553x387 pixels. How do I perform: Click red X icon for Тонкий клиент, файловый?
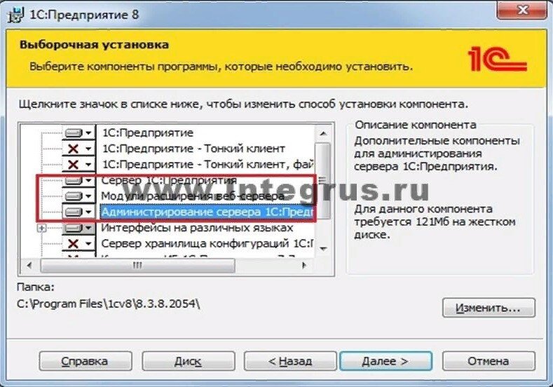(73, 164)
